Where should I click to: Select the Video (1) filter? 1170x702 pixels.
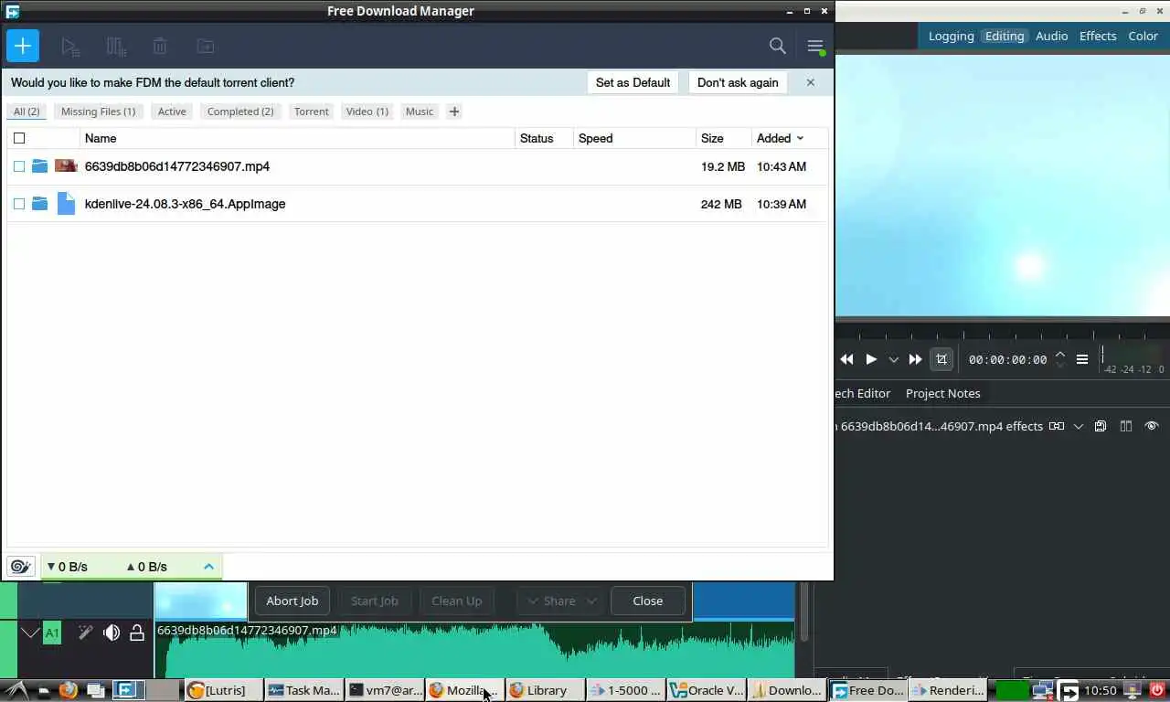tap(367, 112)
